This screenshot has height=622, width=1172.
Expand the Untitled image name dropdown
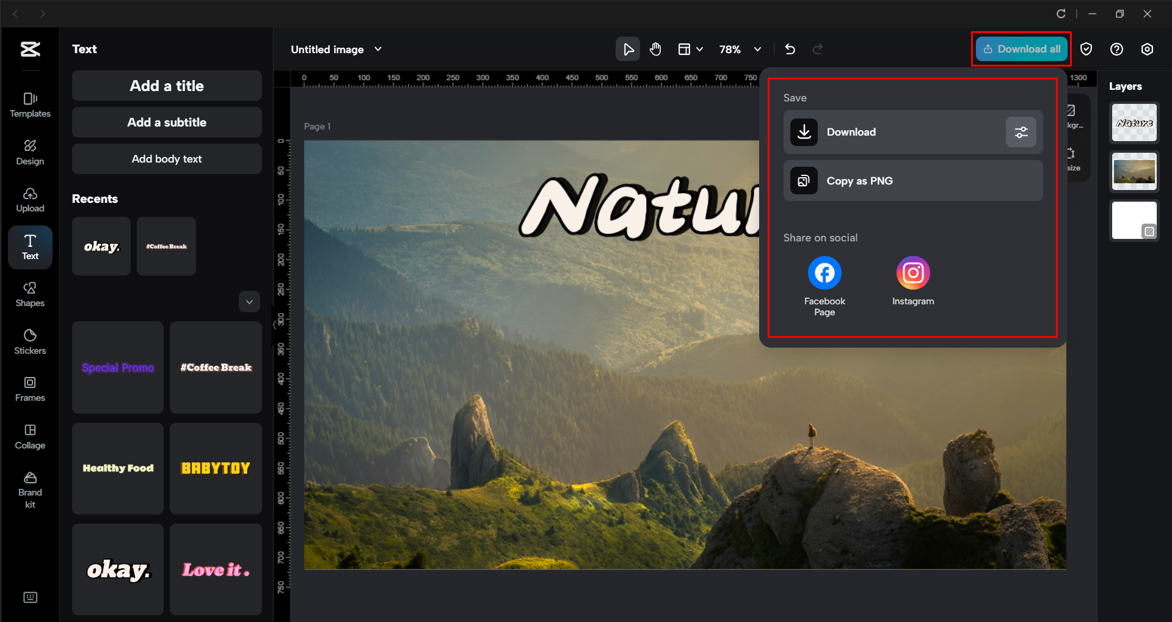[378, 49]
